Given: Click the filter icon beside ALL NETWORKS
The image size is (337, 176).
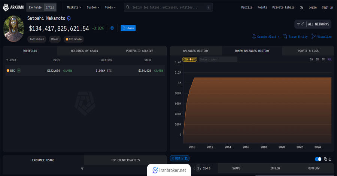Looking at the screenshot, I should pos(298,24).
